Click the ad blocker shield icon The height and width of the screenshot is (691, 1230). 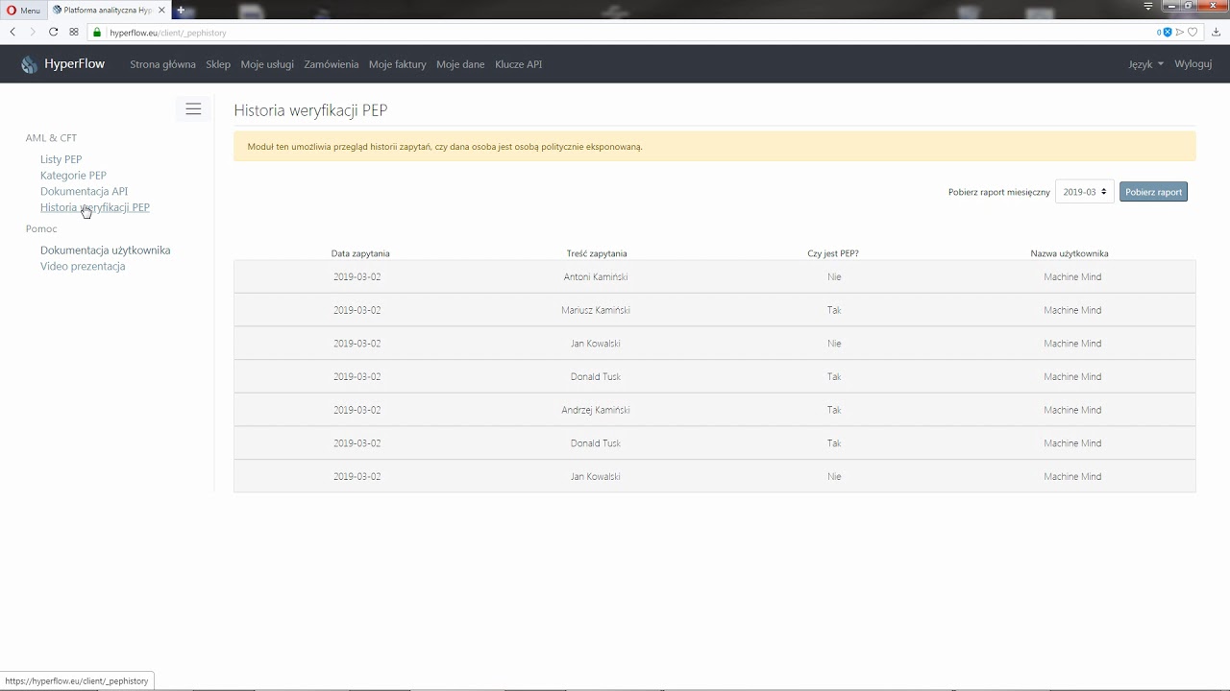coord(1167,32)
